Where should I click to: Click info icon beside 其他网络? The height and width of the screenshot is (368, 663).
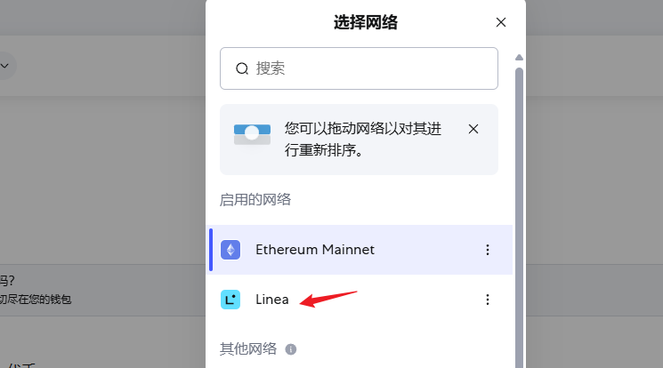pyautogui.click(x=290, y=349)
